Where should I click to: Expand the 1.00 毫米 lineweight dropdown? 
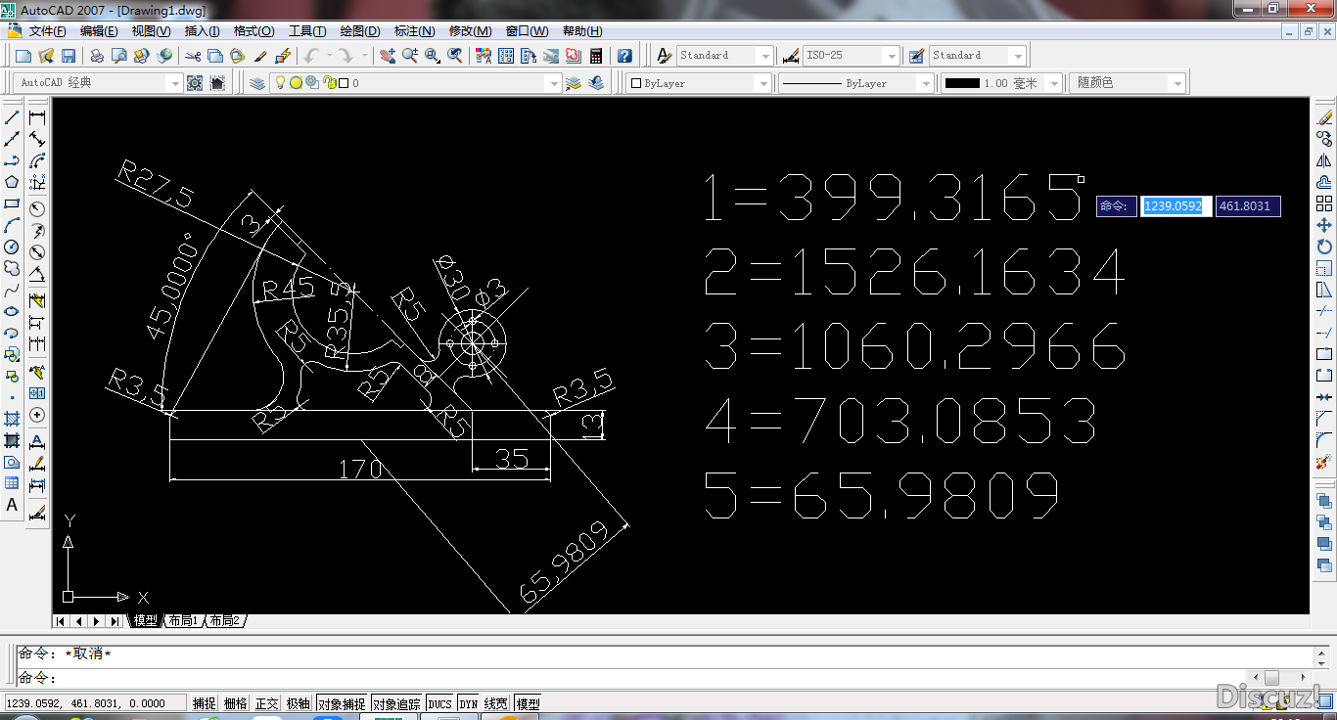pos(1054,83)
